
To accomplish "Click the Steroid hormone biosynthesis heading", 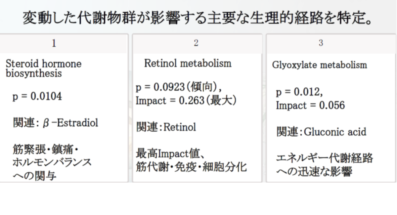I will (43, 68).
